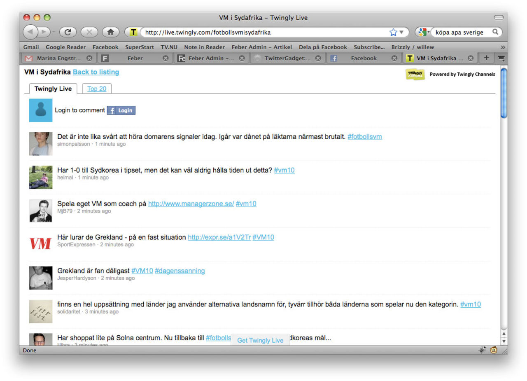Bookmark page with the star icon

pos(393,32)
